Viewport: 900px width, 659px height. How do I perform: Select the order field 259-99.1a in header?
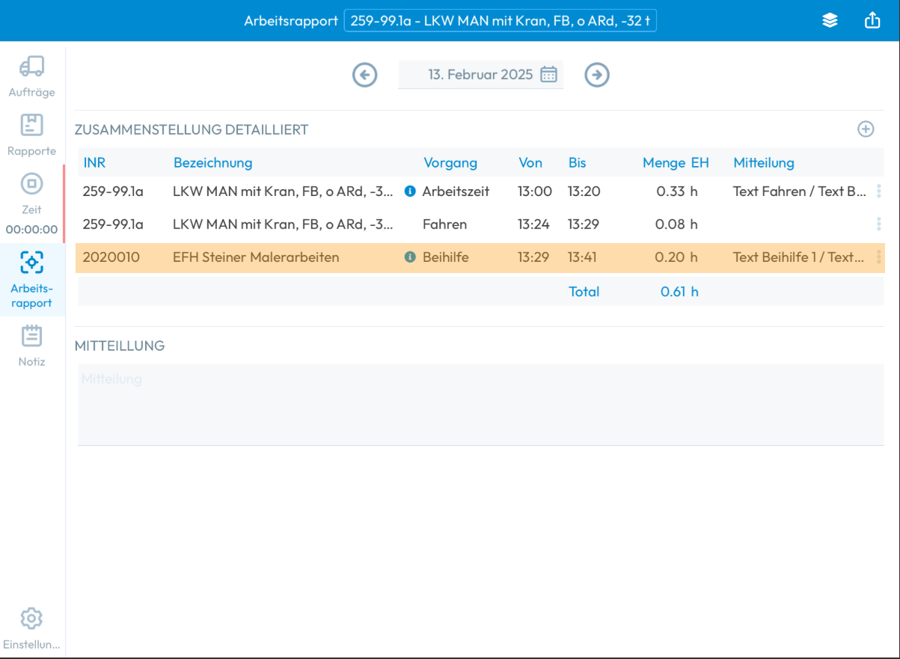click(500, 21)
